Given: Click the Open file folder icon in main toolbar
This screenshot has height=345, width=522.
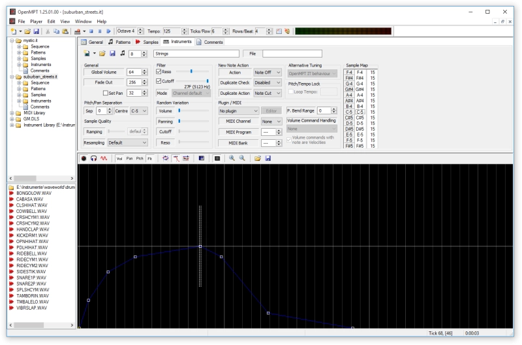Looking at the screenshot, I should (27, 31).
